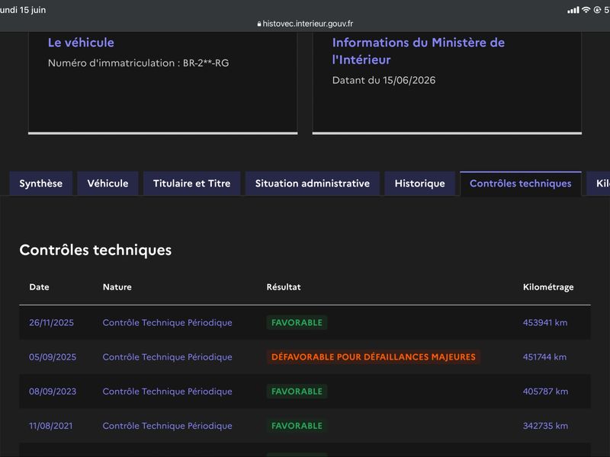The width and height of the screenshot is (610, 457).
Task: Tap the padlock icon in address bar
Action: [x=259, y=24]
